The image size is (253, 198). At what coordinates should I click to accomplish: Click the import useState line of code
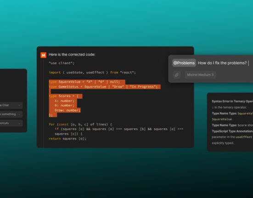point(92,73)
